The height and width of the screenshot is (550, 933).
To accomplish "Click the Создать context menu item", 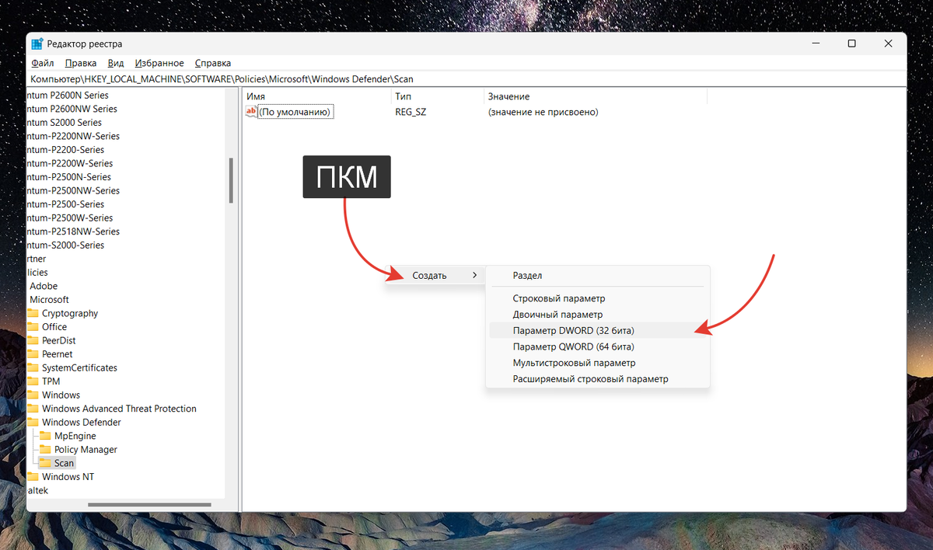I will pyautogui.click(x=435, y=276).
